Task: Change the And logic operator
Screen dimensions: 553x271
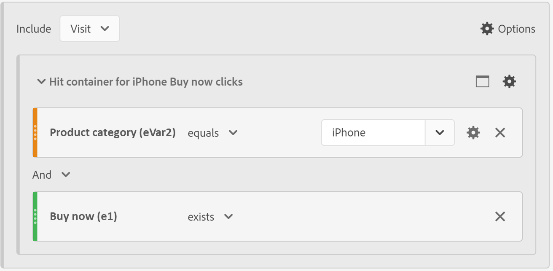Action: point(51,174)
